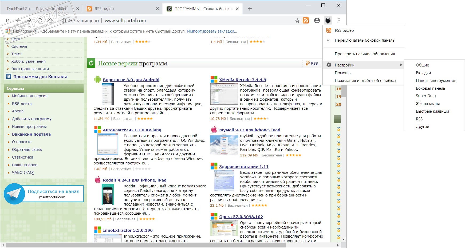Viewport: 465px width, 248px height.
Task: Open 'Здоровое питание 1.11' link
Action: (244, 167)
